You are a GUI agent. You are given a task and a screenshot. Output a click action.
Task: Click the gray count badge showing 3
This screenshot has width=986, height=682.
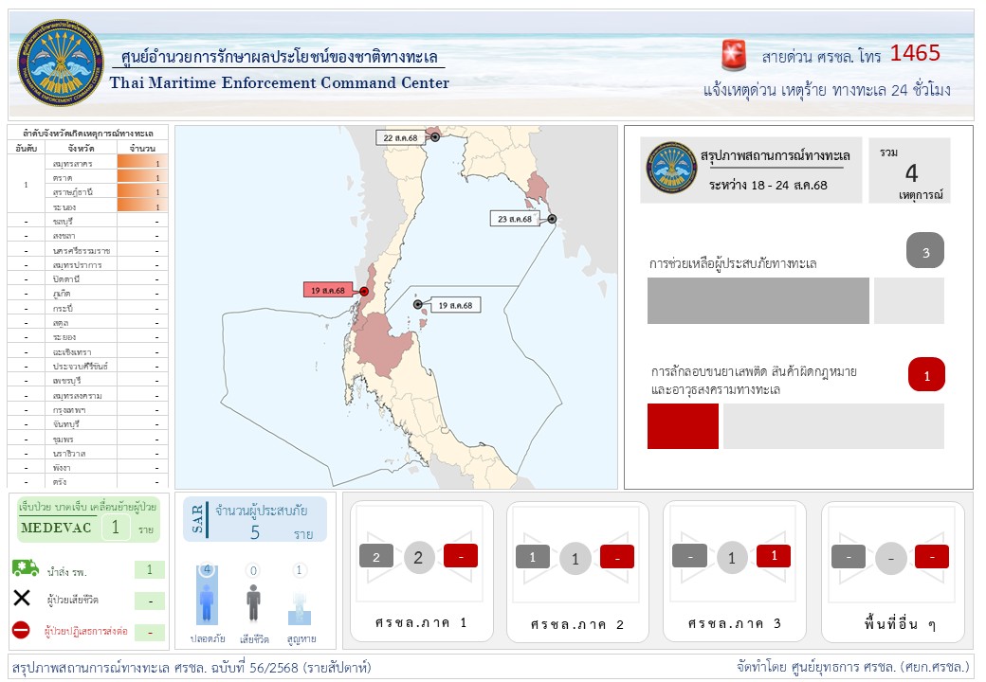point(925,251)
